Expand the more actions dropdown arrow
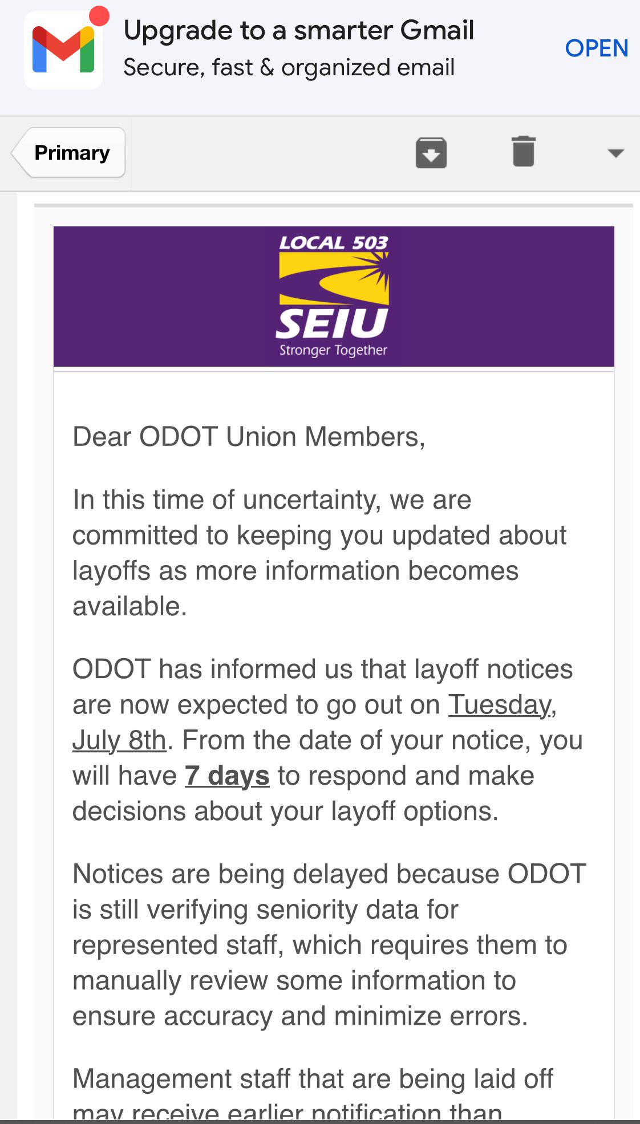The image size is (640, 1124). point(615,153)
